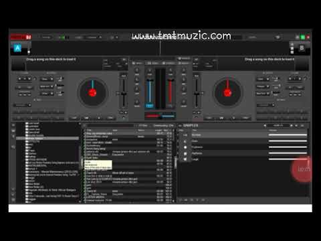Open the loop length dropdown on right deck
The width and height of the screenshot is (321, 241).
[x=265, y=105]
